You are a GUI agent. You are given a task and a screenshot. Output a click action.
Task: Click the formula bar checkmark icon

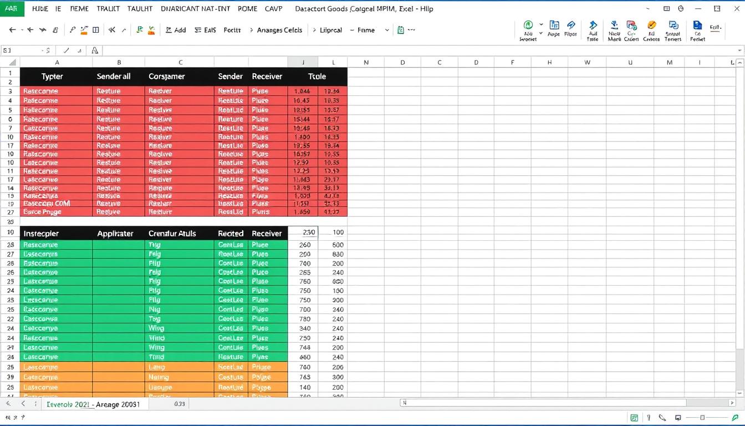66,50
